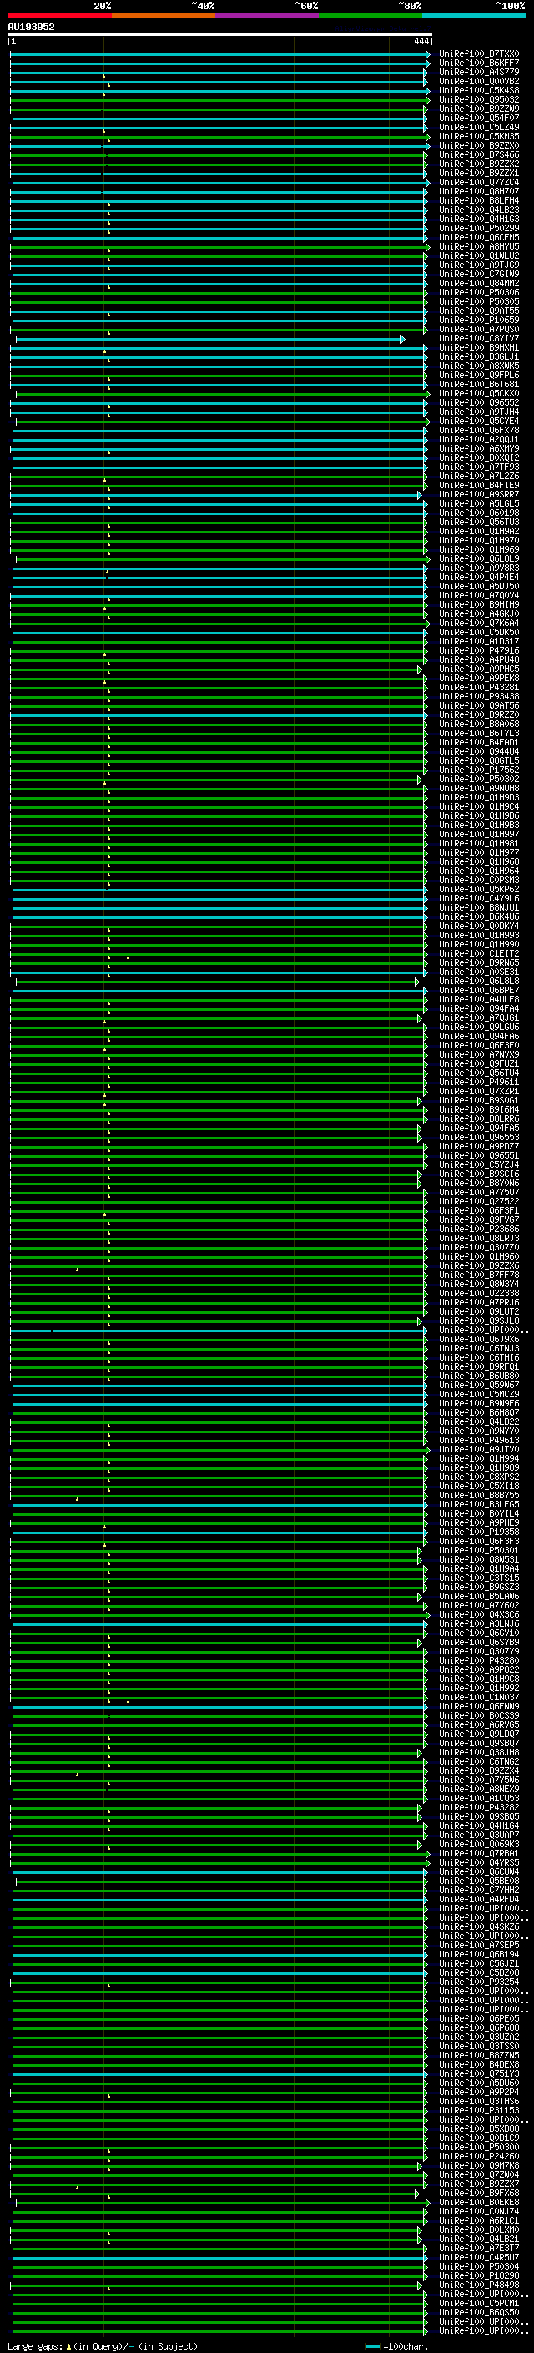Click the cyan ~100% identity legend segment
This screenshot has height=2353, width=534.
[475, 15]
